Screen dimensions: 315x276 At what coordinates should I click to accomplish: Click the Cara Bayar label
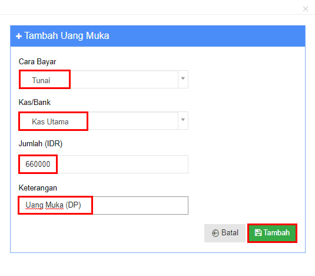click(x=37, y=61)
